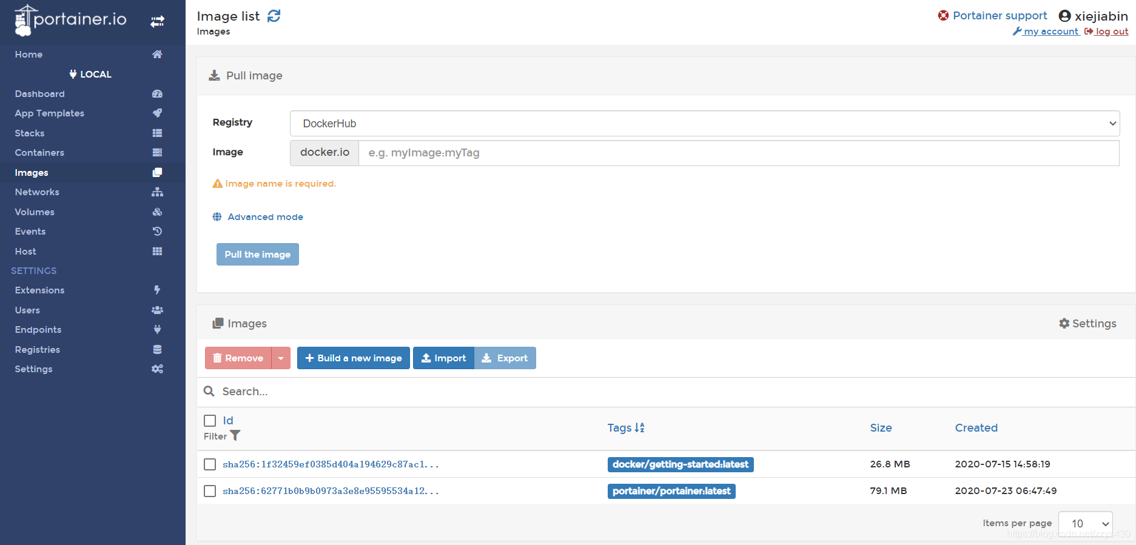1136x545 pixels.
Task: Click the portainer/portainer:latest tag
Action: pos(671,491)
